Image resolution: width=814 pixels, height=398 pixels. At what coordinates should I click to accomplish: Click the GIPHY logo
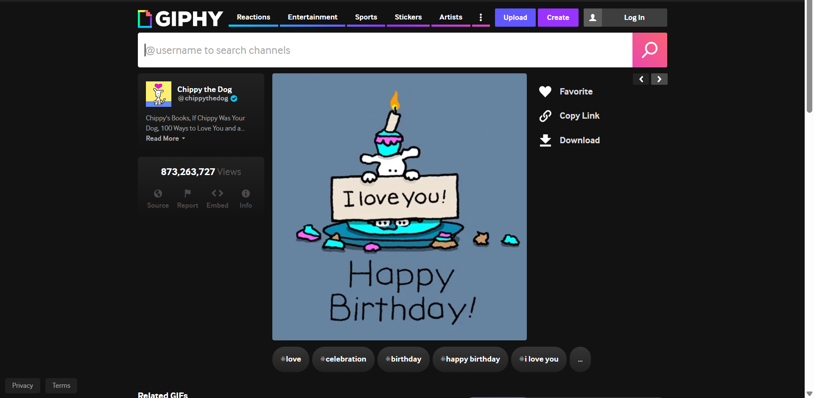(x=180, y=18)
